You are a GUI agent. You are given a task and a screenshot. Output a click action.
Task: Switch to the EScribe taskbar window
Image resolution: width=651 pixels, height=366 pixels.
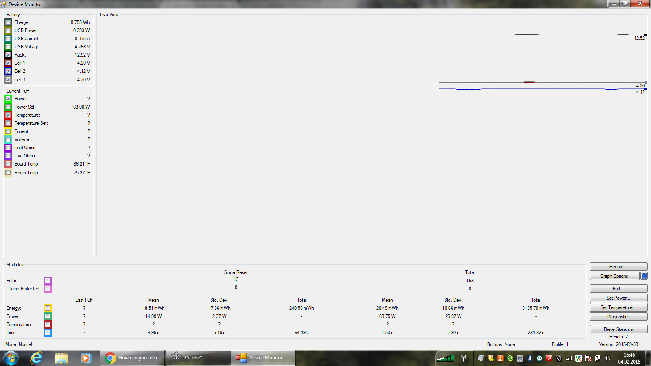pyautogui.click(x=198, y=358)
